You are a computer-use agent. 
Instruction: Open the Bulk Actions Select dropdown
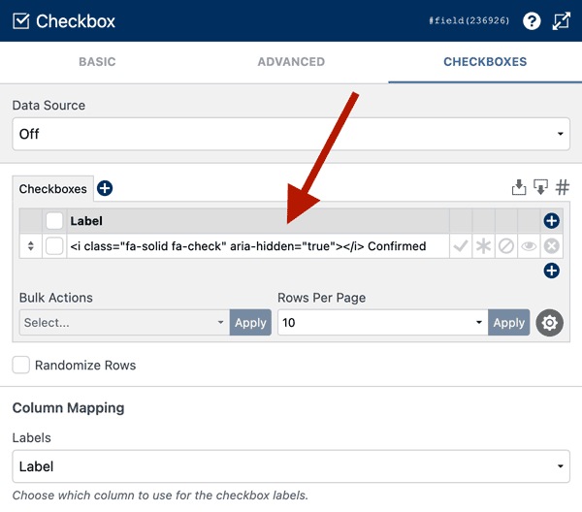[x=124, y=322]
